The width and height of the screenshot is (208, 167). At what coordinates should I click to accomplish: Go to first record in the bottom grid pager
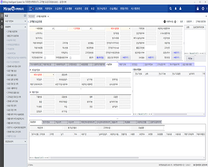pyautogui.click(x=30, y=158)
